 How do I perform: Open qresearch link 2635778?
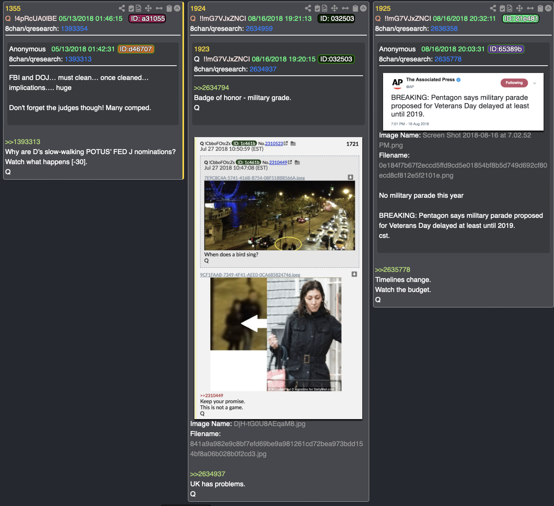click(x=448, y=59)
